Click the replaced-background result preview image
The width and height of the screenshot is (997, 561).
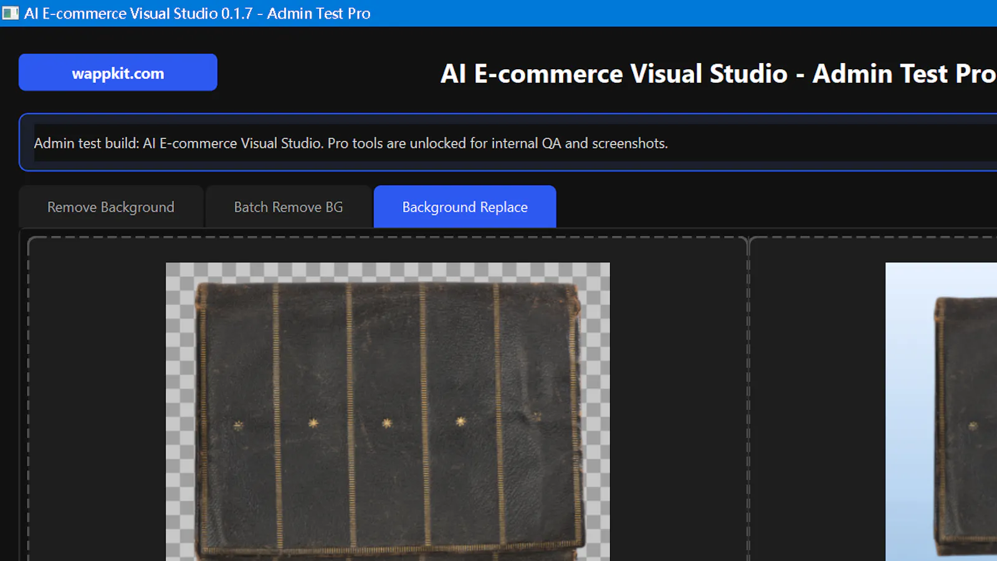pos(941,411)
